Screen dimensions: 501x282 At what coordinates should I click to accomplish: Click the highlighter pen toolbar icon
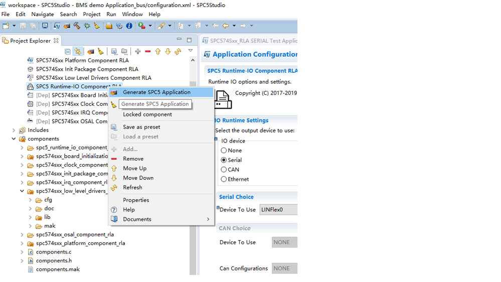[x=161, y=26]
